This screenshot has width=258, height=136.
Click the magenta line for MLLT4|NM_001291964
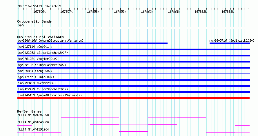pyautogui.click(x=133, y=132)
